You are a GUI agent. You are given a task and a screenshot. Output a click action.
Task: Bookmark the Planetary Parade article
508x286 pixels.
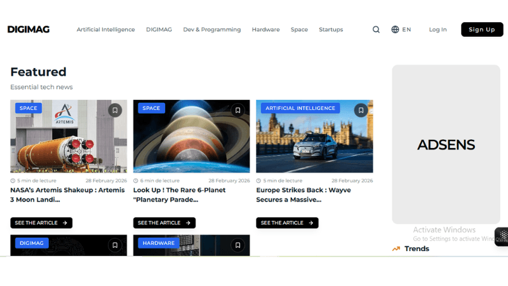(237, 110)
